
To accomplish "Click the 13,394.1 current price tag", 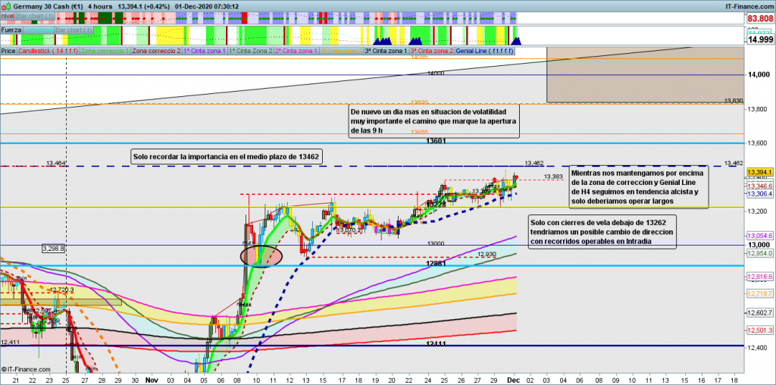I will tap(759, 173).
